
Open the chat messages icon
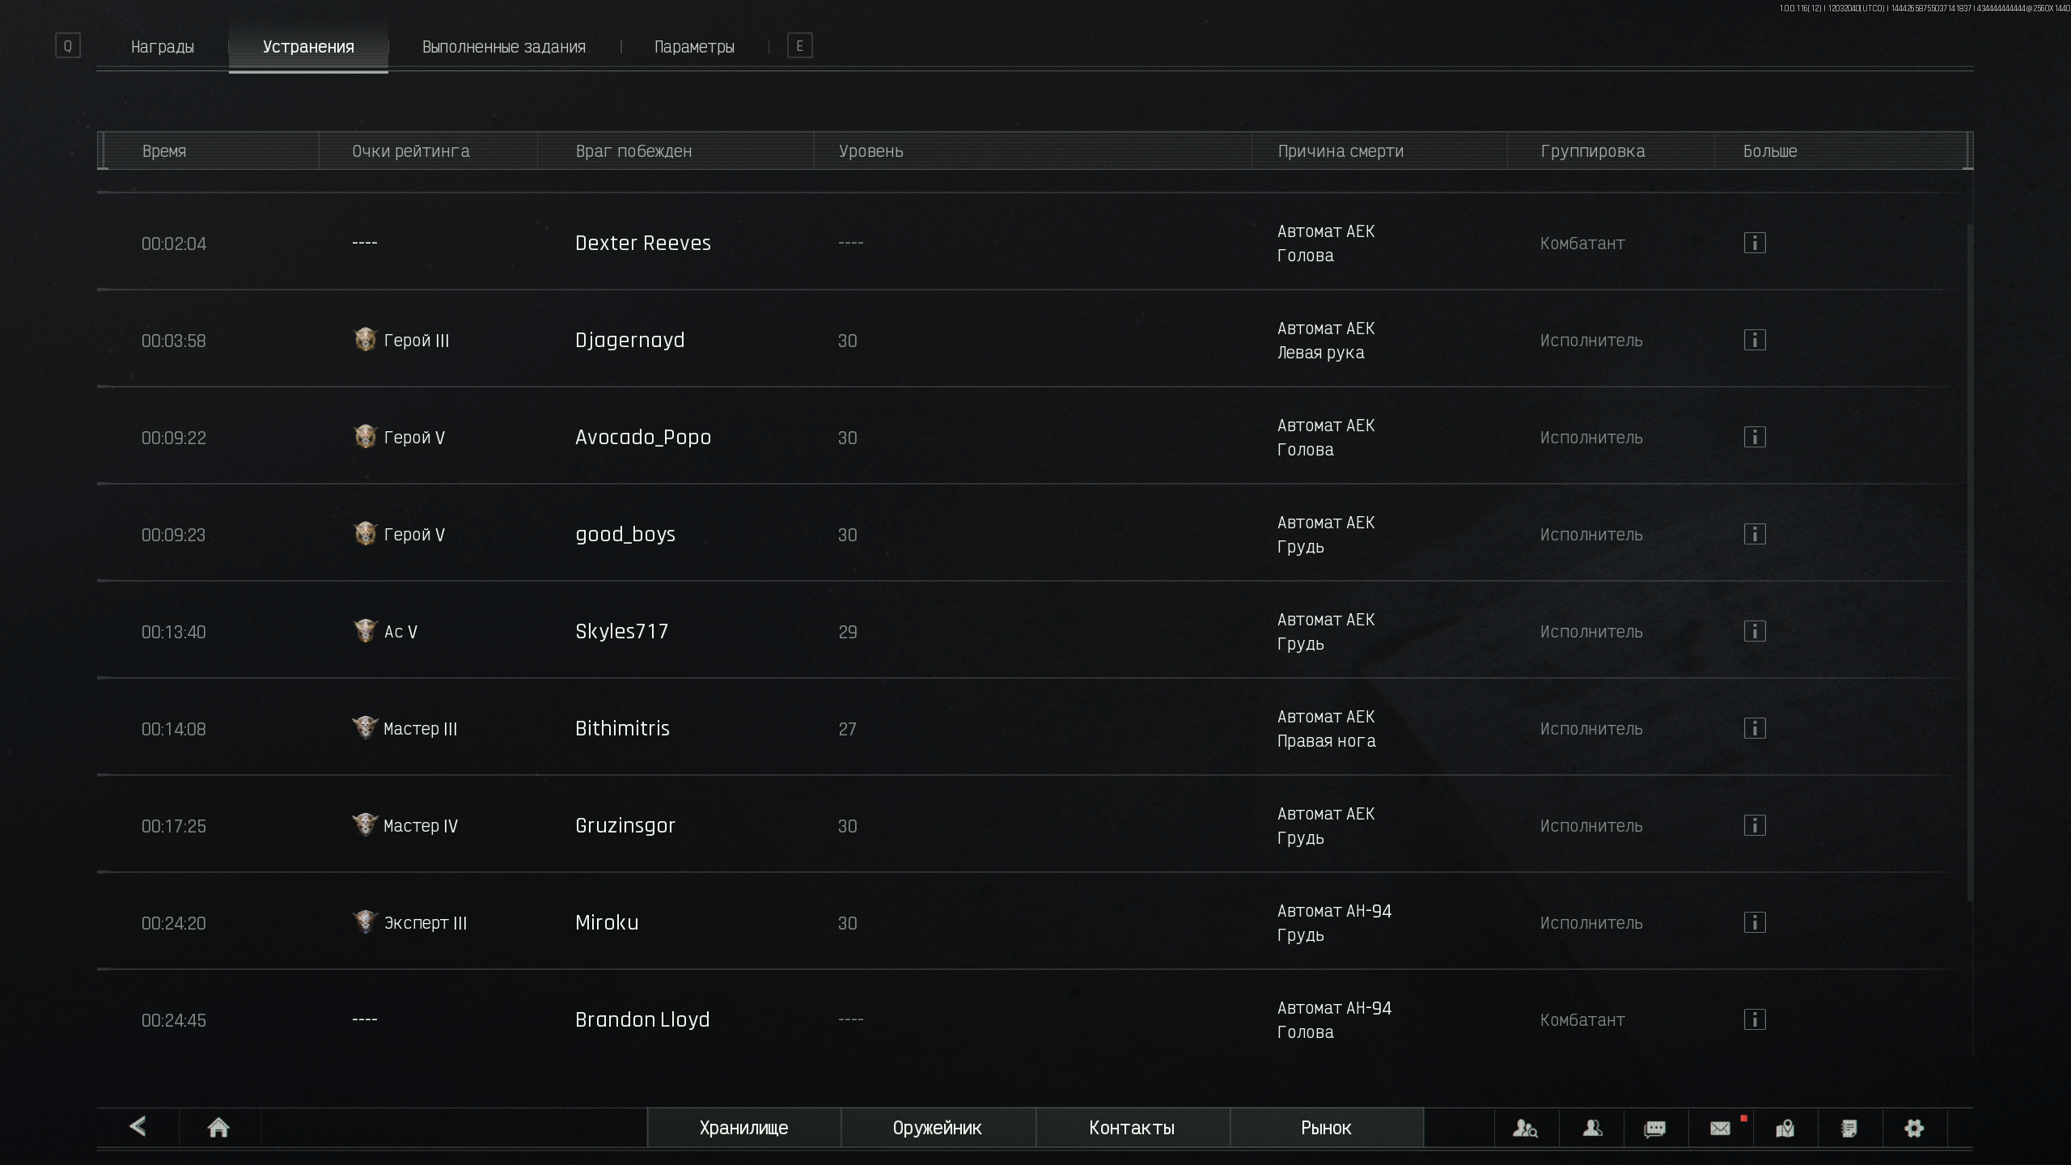(x=1655, y=1128)
